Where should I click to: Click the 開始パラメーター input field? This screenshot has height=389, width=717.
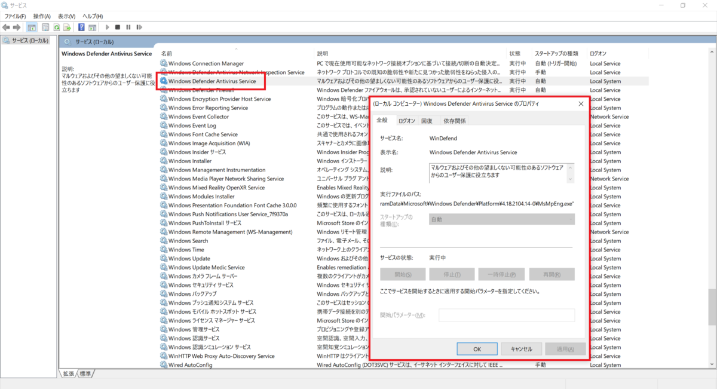[507, 315]
